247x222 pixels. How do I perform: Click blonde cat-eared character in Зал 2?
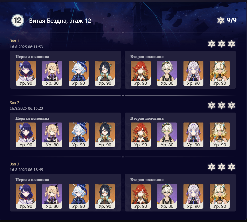pos(220,135)
